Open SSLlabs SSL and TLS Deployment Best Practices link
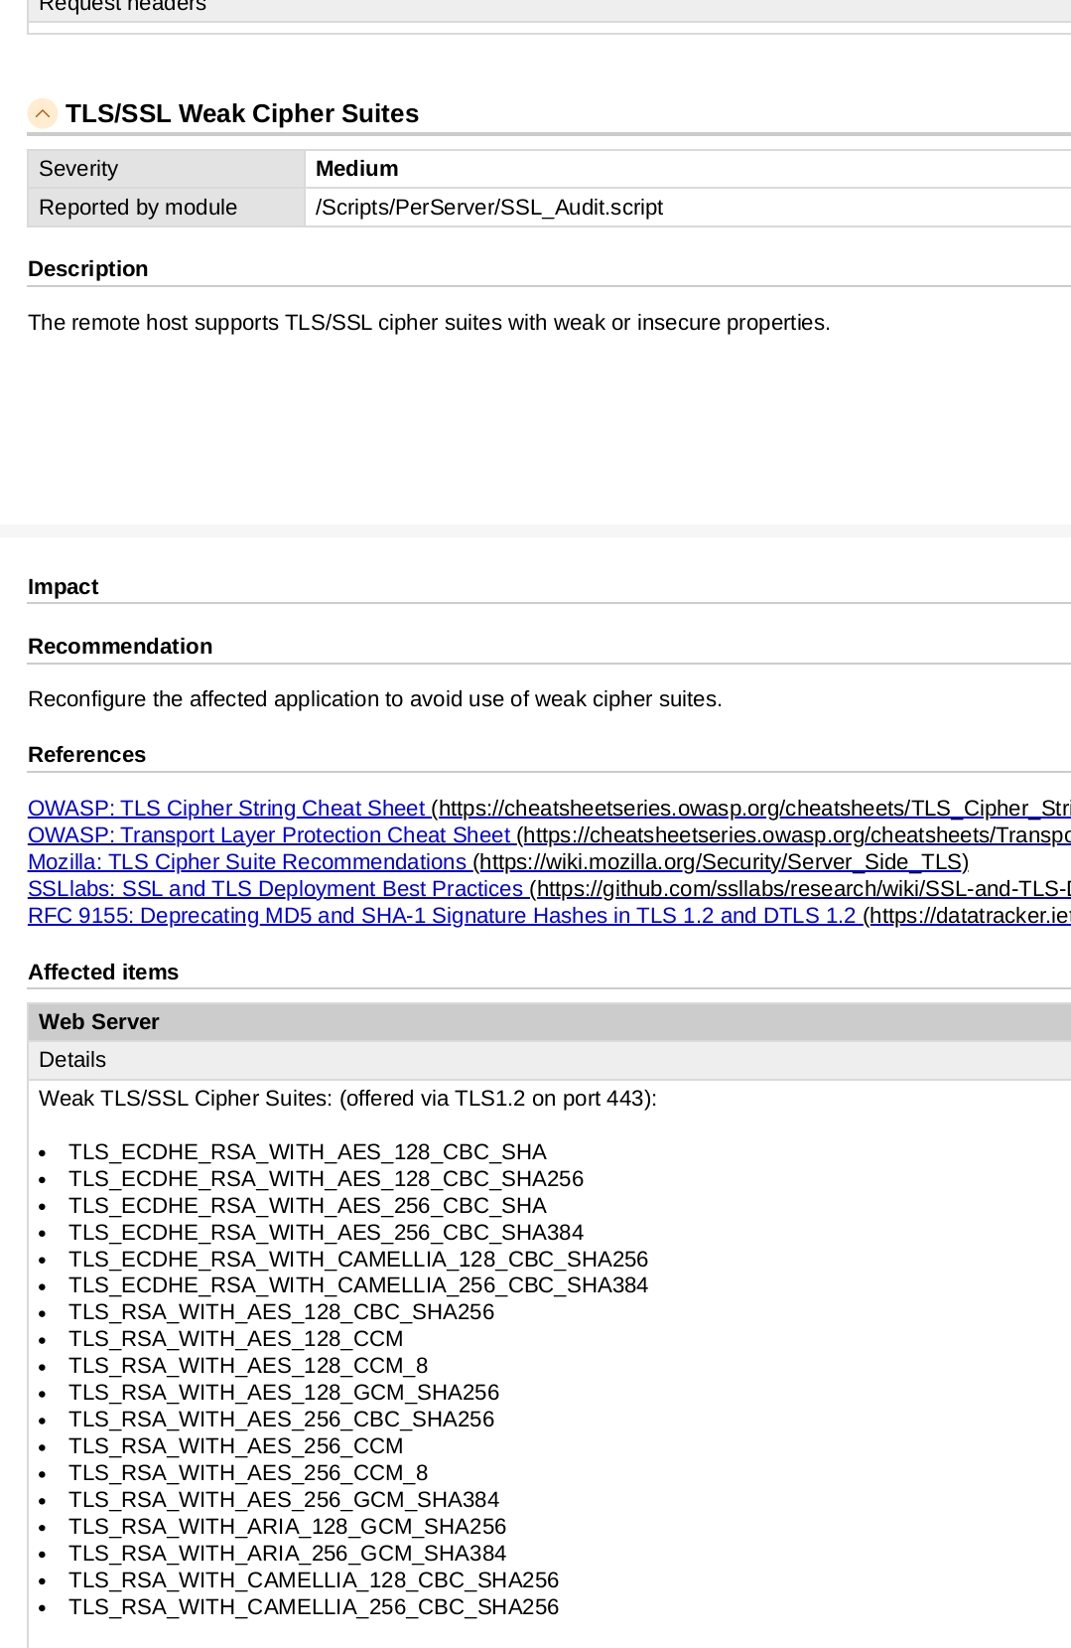1071x1648 pixels. point(275,889)
